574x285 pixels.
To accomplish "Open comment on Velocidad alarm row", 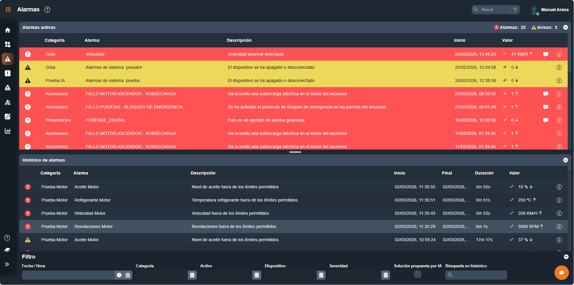I will [x=545, y=54].
